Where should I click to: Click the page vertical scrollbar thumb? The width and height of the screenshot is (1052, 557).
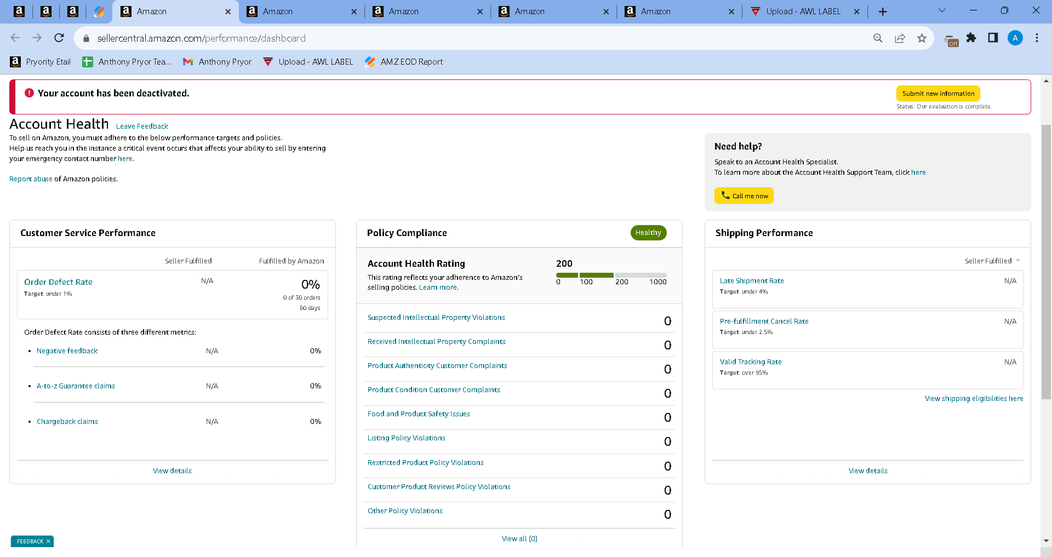coord(1046,262)
